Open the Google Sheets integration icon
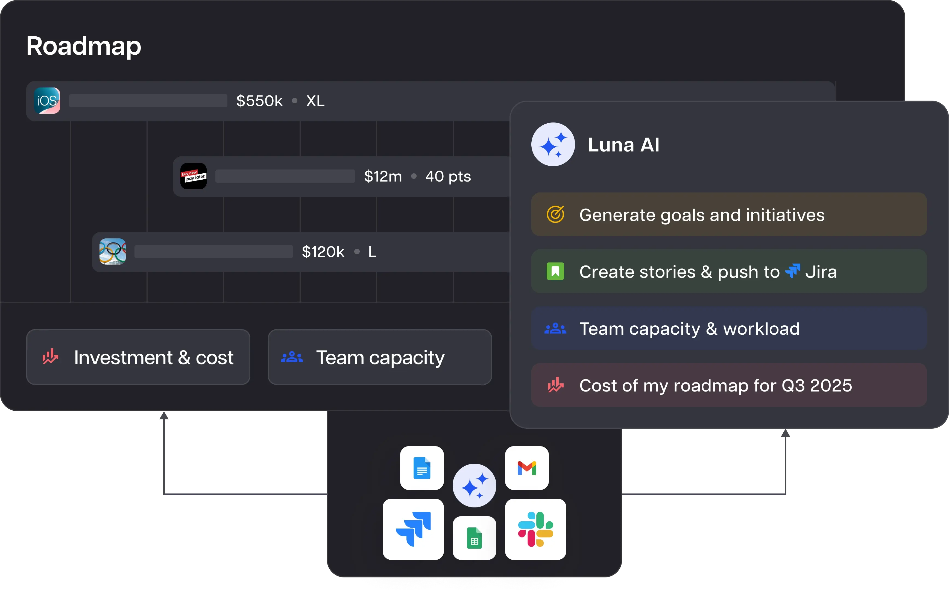Image resolution: width=949 pixels, height=596 pixels. [474, 538]
